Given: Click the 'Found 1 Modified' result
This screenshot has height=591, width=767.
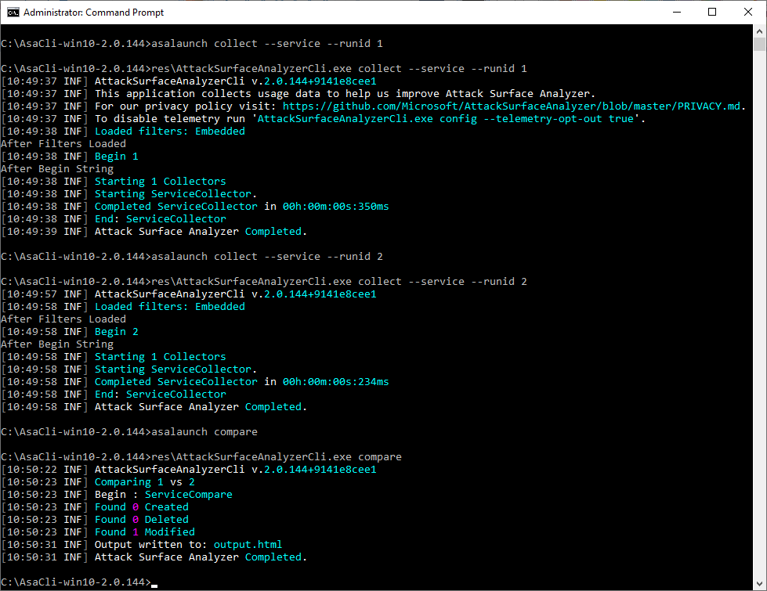Looking at the screenshot, I should click(x=145, y=532).
